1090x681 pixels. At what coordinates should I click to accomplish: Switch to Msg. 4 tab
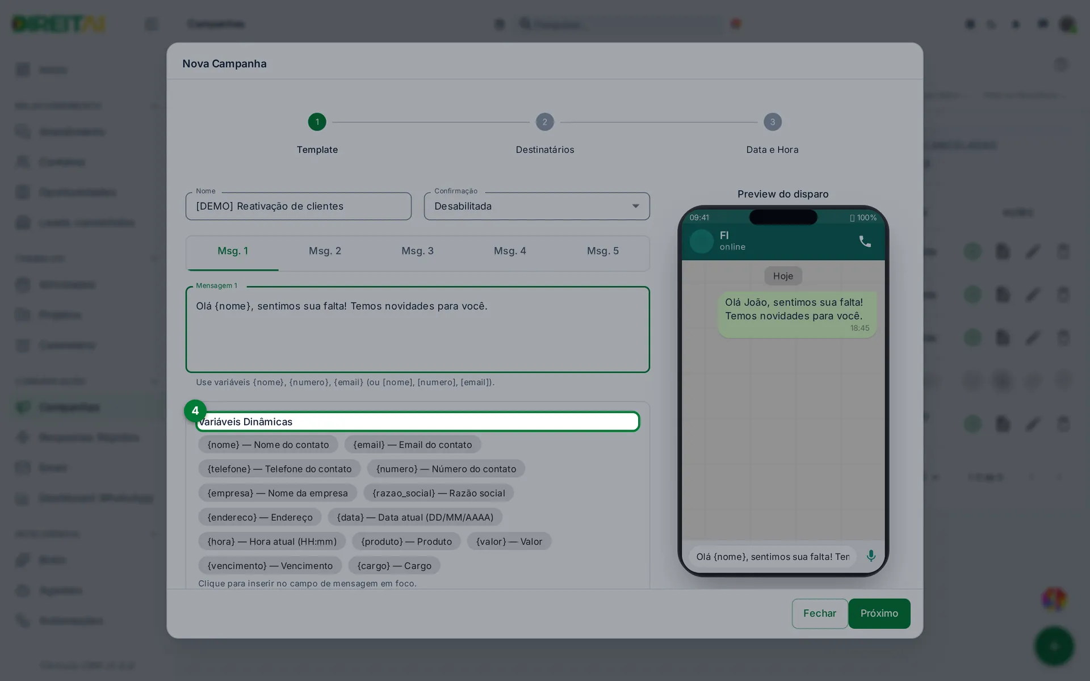click(510, 251)
